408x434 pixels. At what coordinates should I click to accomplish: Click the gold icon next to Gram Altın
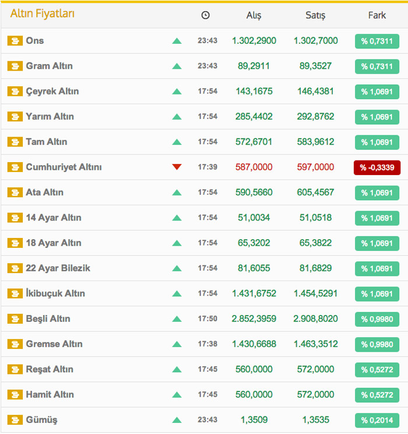tap(15, 66)
